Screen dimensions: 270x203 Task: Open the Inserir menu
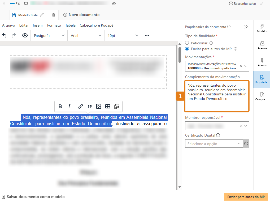[x=38, y=25]
